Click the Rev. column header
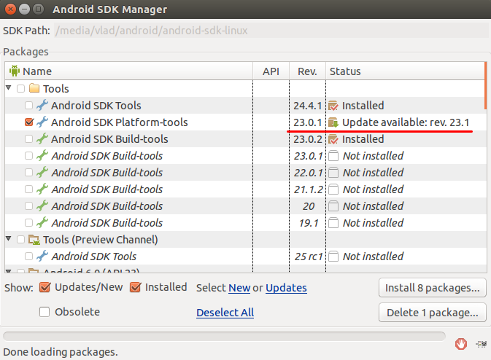This screenshot has width=491, height=360. (308, 71)
